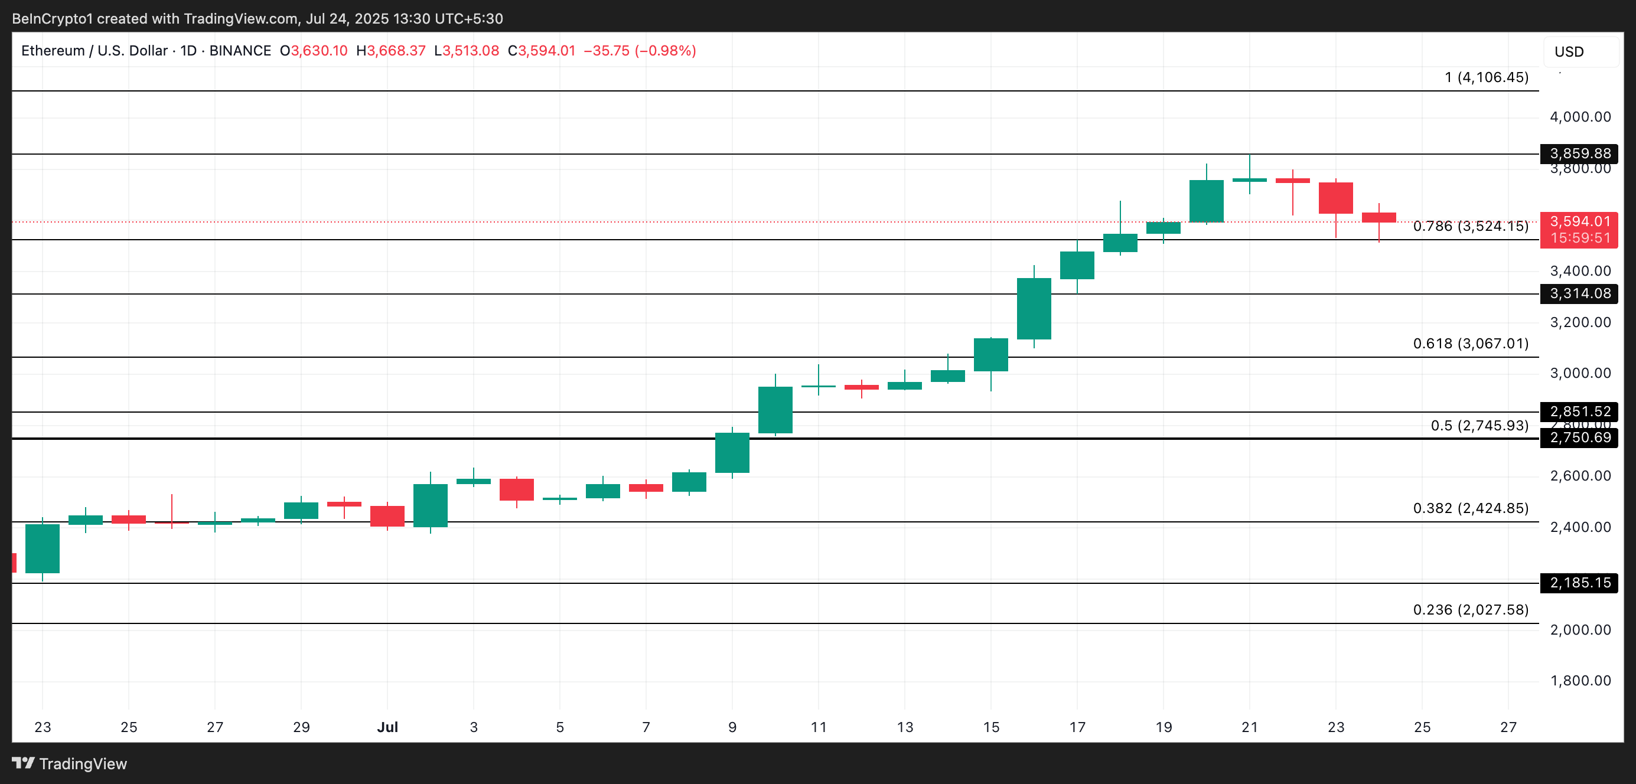Click the 2,185.15 price axis label
This screenshot has height=784, width=1636.
pyautogui.click(x=1579, y=583)
